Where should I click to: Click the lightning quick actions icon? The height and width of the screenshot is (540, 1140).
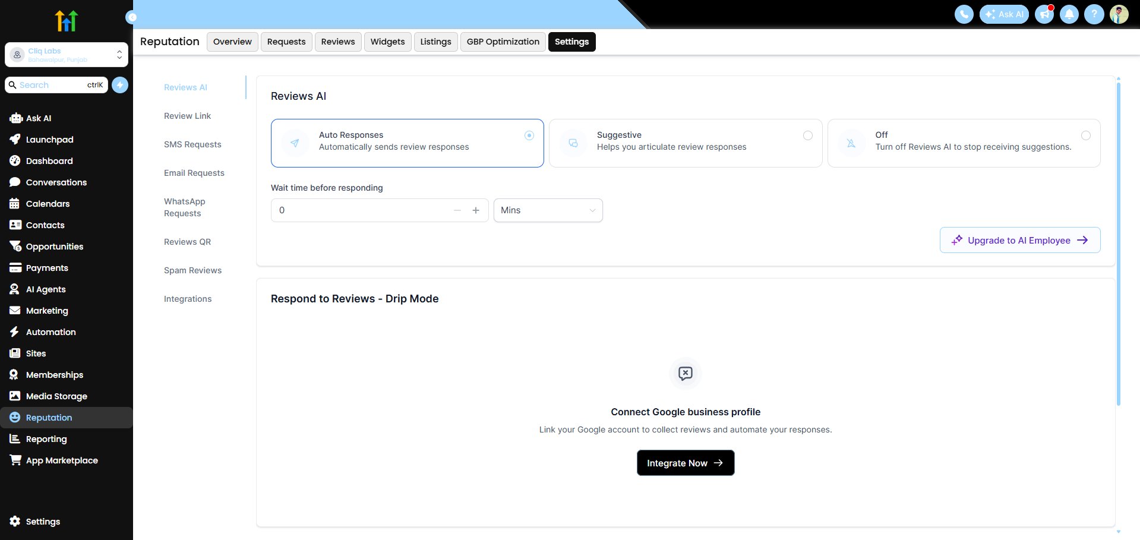(x=120, y=85)
